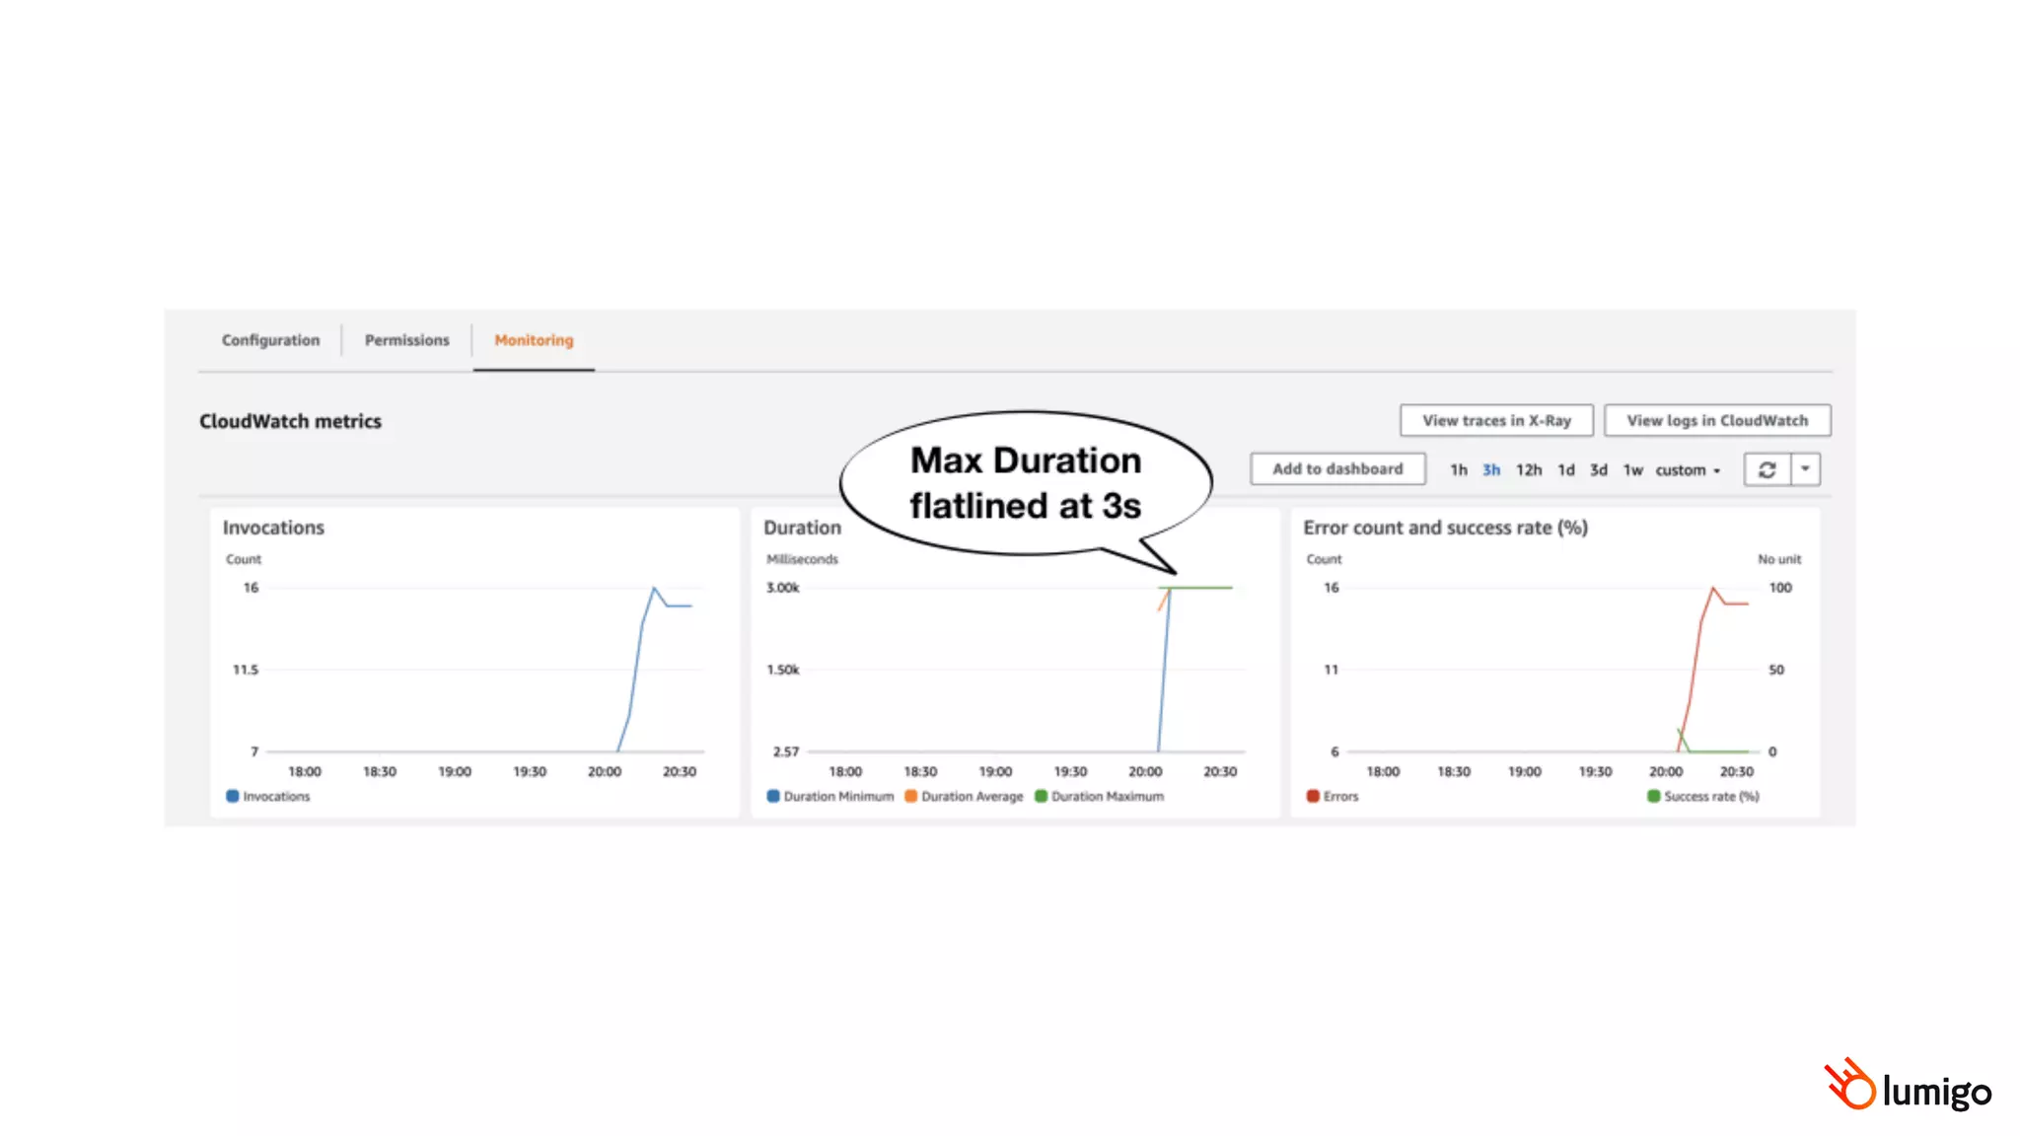Click the Success rate (%) legend icon
The width and height of the screenshot is (2020, 1136).
(x=1653, y=796)
